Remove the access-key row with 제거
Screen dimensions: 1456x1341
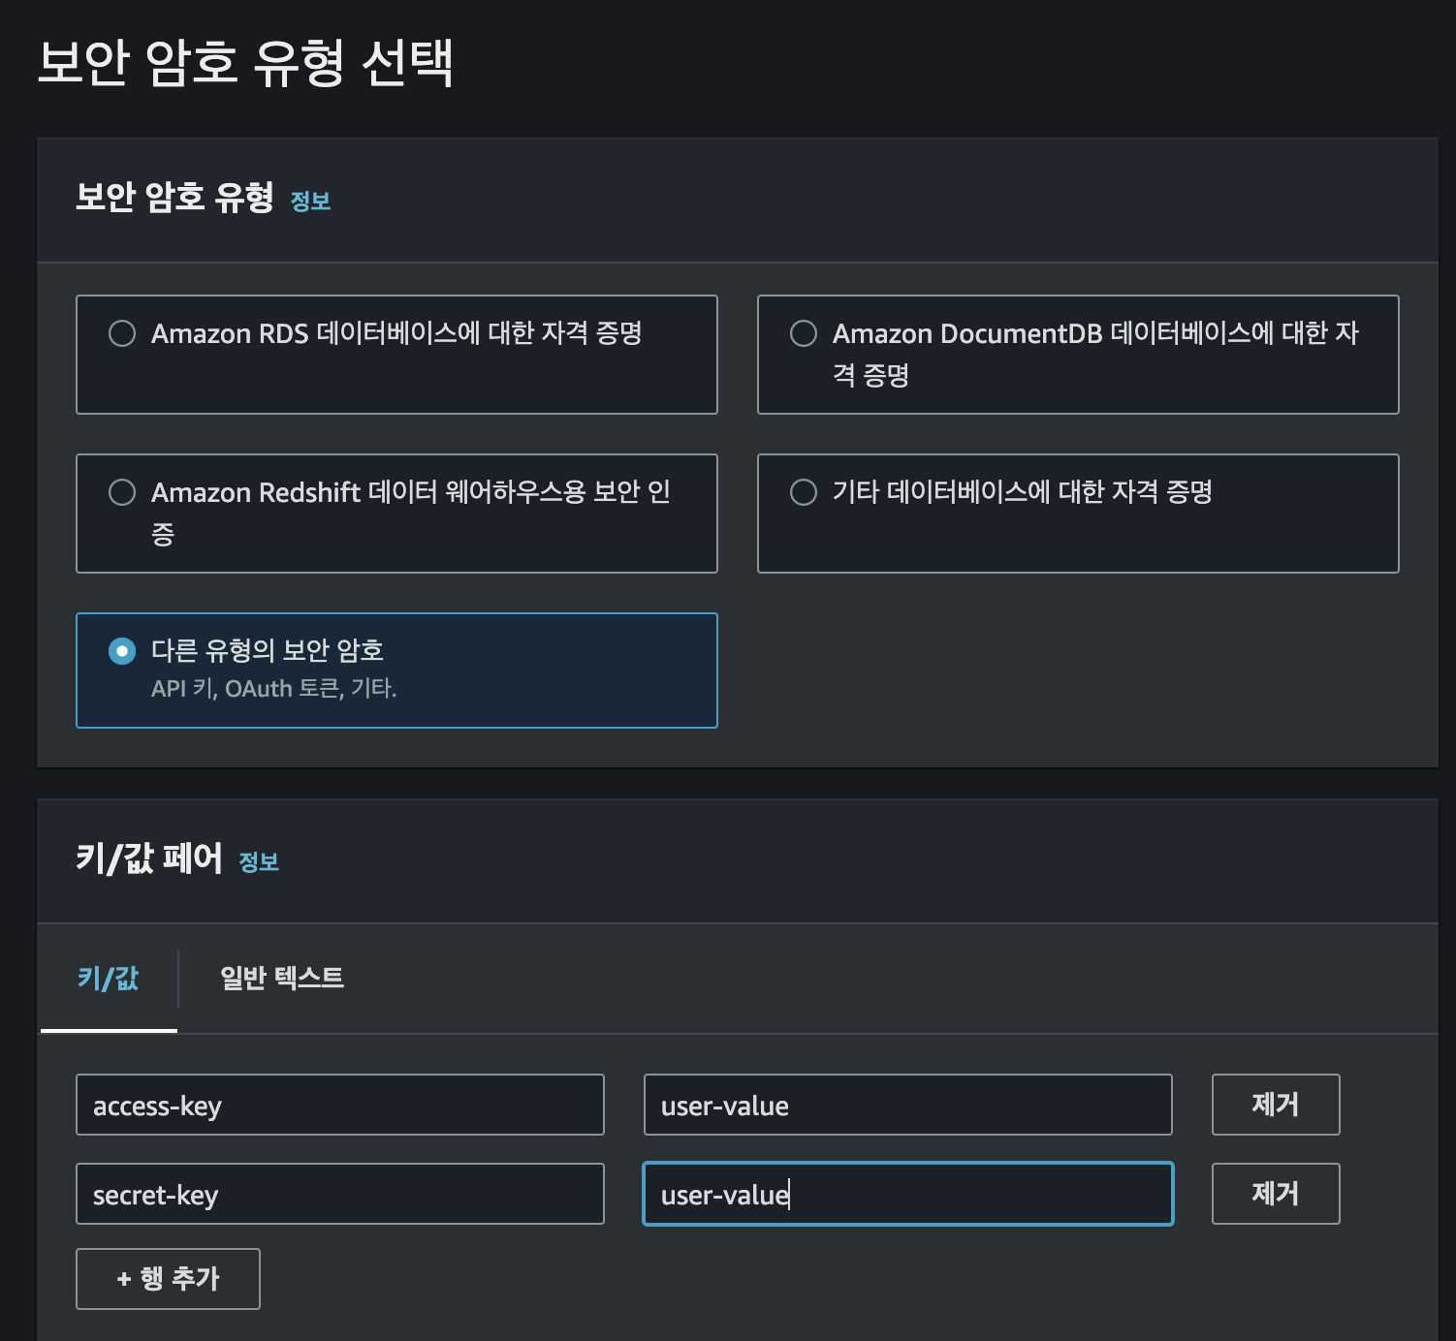coord(1276,1105)
